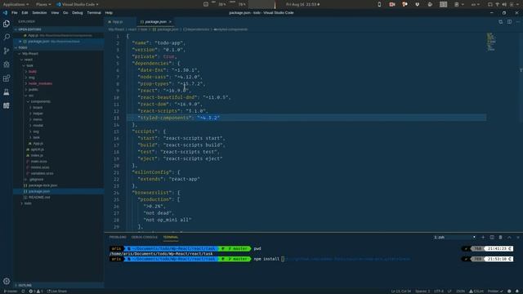Click the Ln/Col cursor position indicator

pos(401,291)
